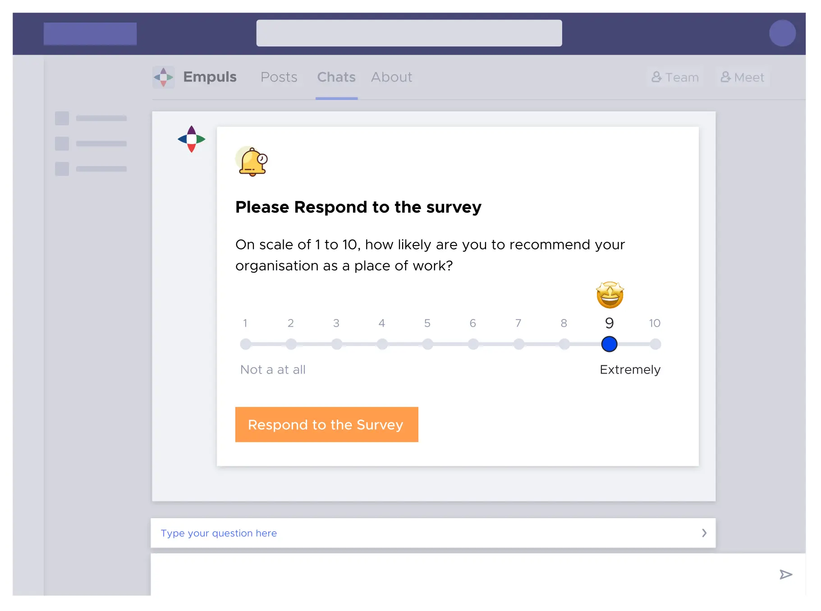Click the Team people icon

point(656,77)
